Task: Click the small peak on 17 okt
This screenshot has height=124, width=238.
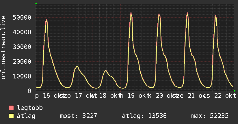Action: coord(77,67)
